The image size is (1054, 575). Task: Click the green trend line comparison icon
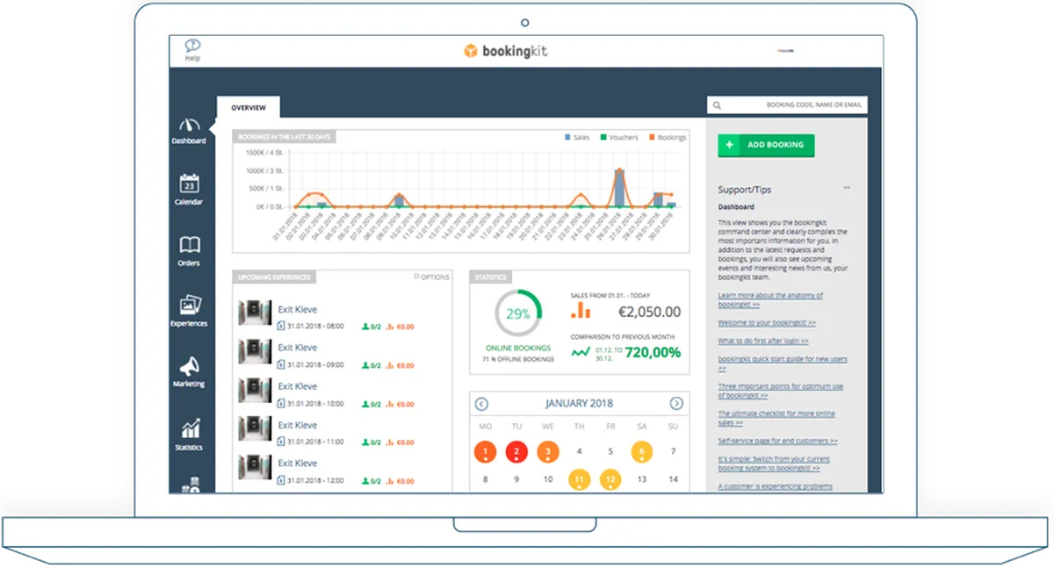tap(581, 352)
